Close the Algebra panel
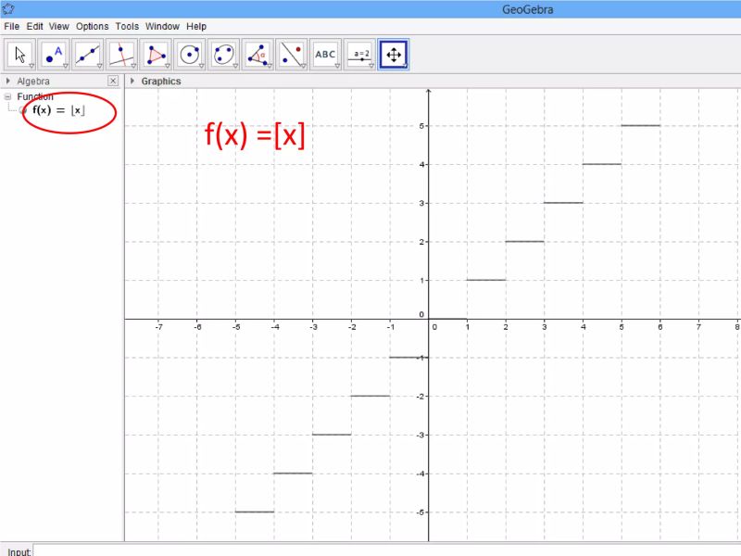 (112, 81)
